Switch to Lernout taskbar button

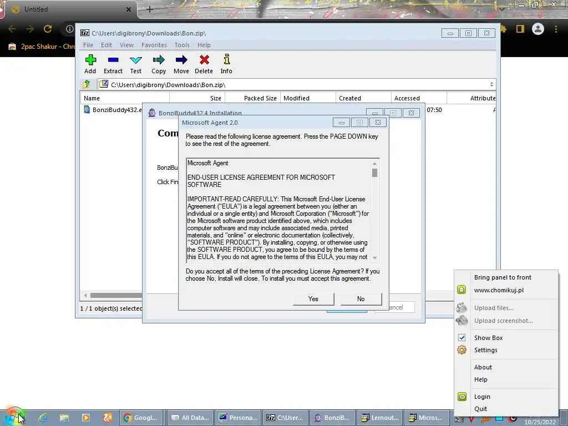(381, 418)
